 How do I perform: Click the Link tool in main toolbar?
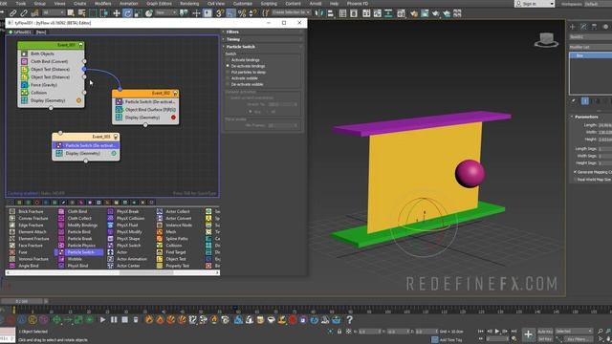pyautogui.click(x=12, y=13)
